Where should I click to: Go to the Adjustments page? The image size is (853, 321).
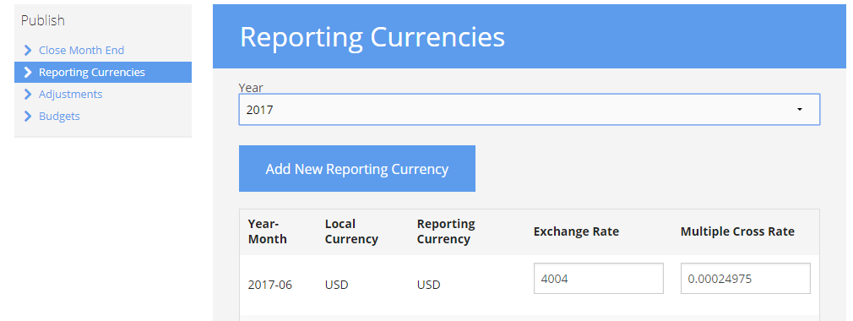click(71, 94)
